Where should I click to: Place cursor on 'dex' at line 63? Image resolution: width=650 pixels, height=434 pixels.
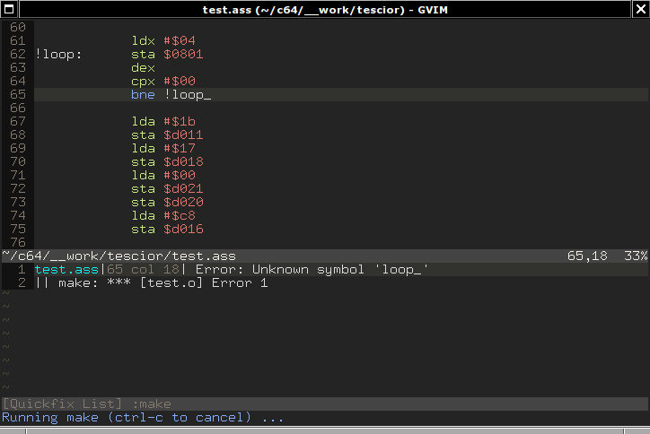(143, 67)
